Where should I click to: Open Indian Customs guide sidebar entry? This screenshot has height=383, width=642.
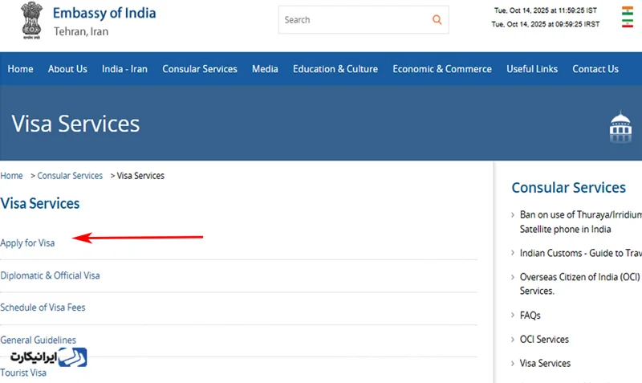coord(579,253)
